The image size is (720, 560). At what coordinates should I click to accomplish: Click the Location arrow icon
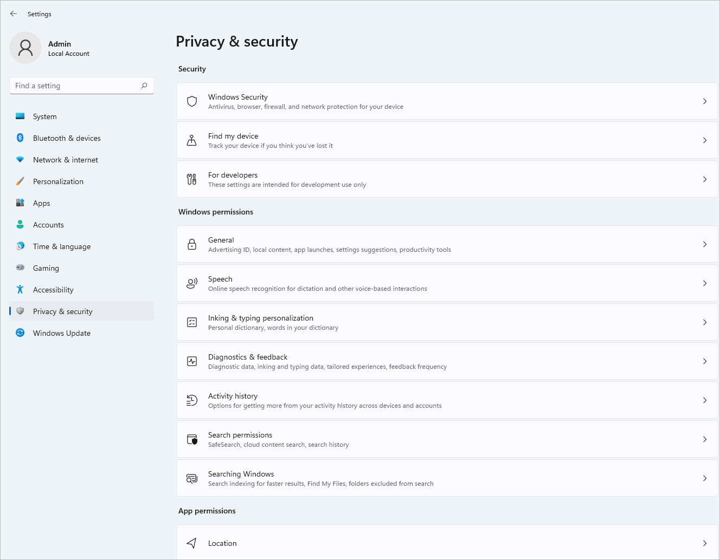click(x=192, y=543)
